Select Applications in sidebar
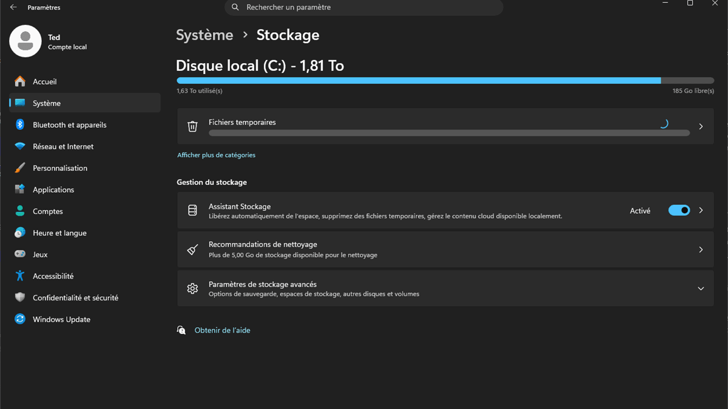 pyautogui.click(x=85, y=190)
